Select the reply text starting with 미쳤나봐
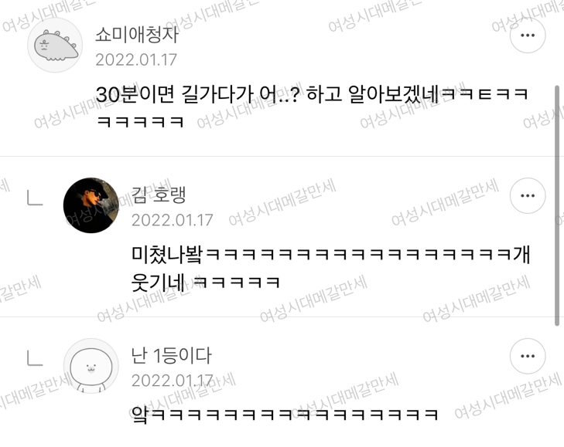Image resolution: width=564 pixels, height=447 pixels. tap(330, 268)
